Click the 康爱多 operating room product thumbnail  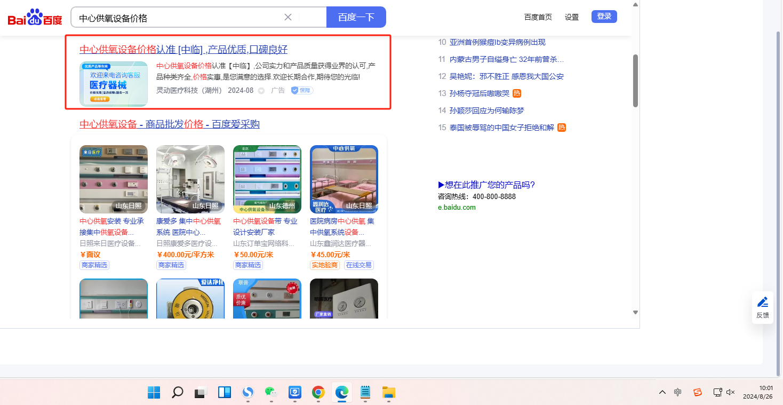[x=190, y=179]
